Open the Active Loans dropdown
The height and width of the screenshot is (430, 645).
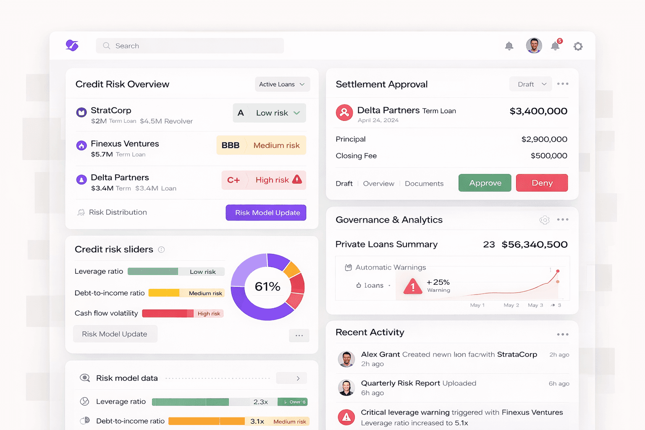pos(282,84)
